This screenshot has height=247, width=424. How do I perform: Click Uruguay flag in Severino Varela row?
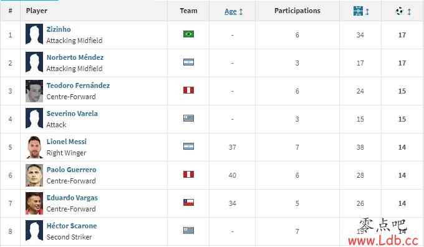point(188,119)
